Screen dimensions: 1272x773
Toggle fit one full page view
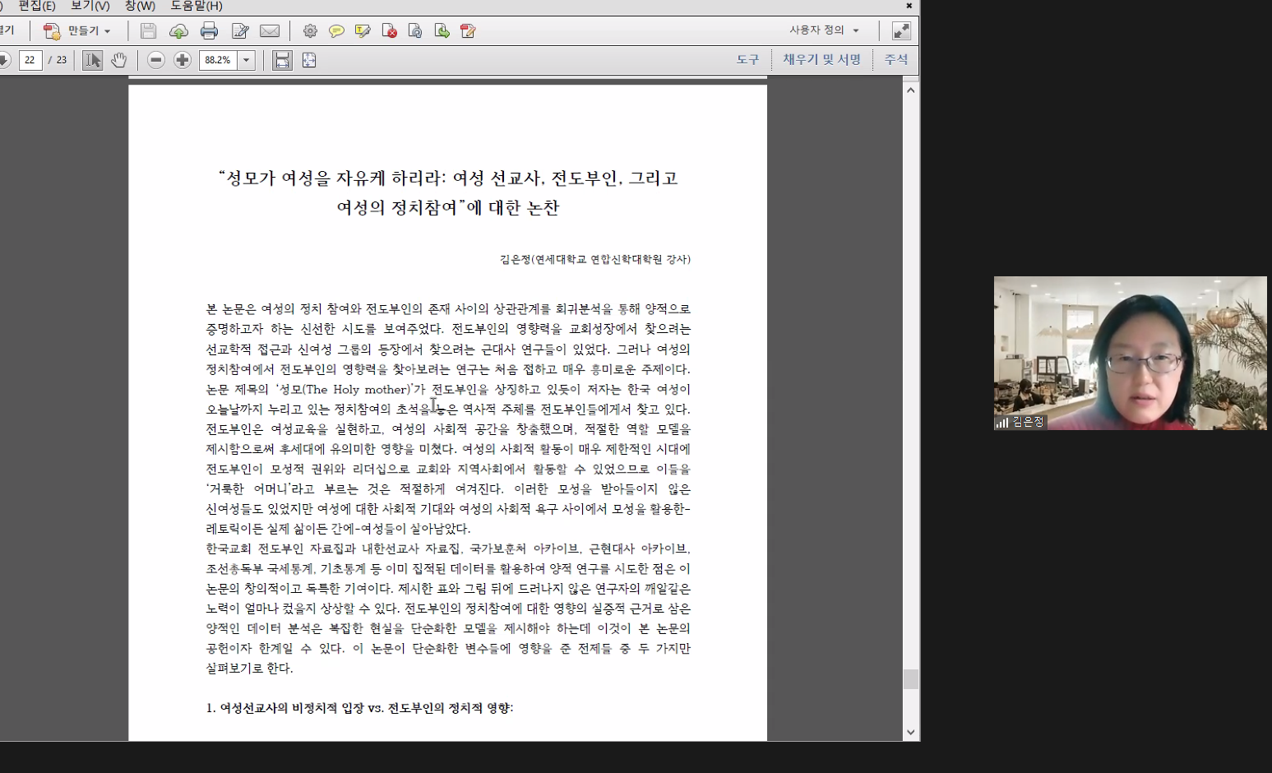pos(309,60)
